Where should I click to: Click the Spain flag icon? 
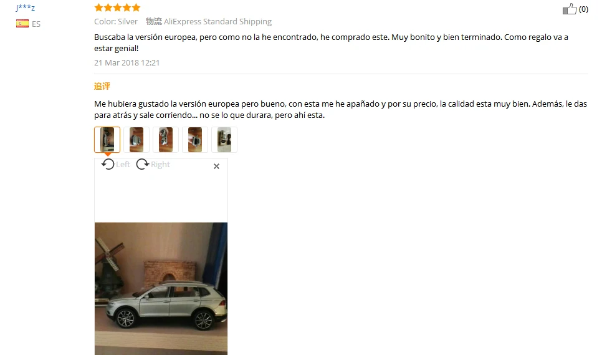[22, 24]
